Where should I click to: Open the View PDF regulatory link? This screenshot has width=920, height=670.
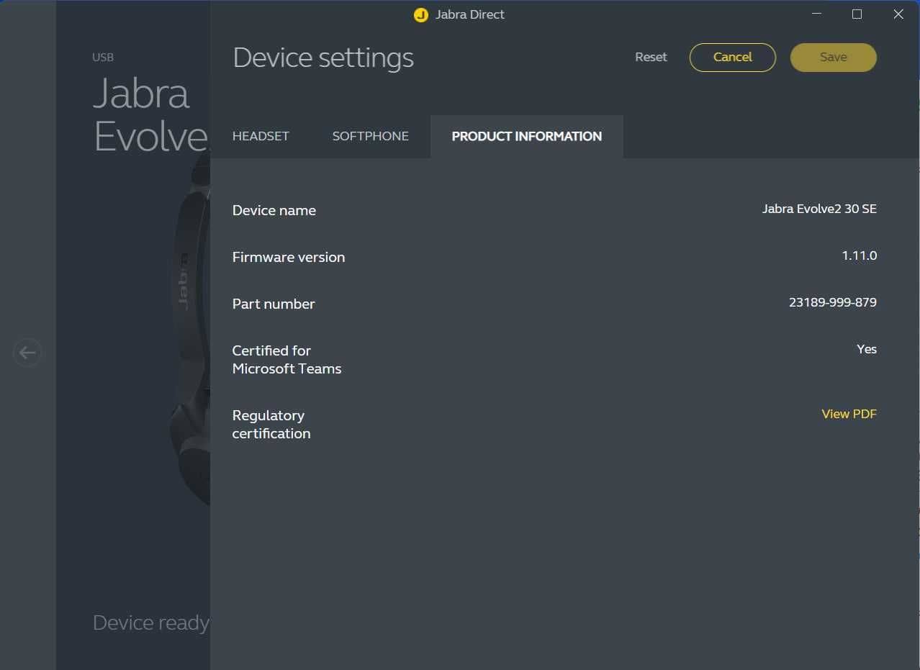(849, 414)
